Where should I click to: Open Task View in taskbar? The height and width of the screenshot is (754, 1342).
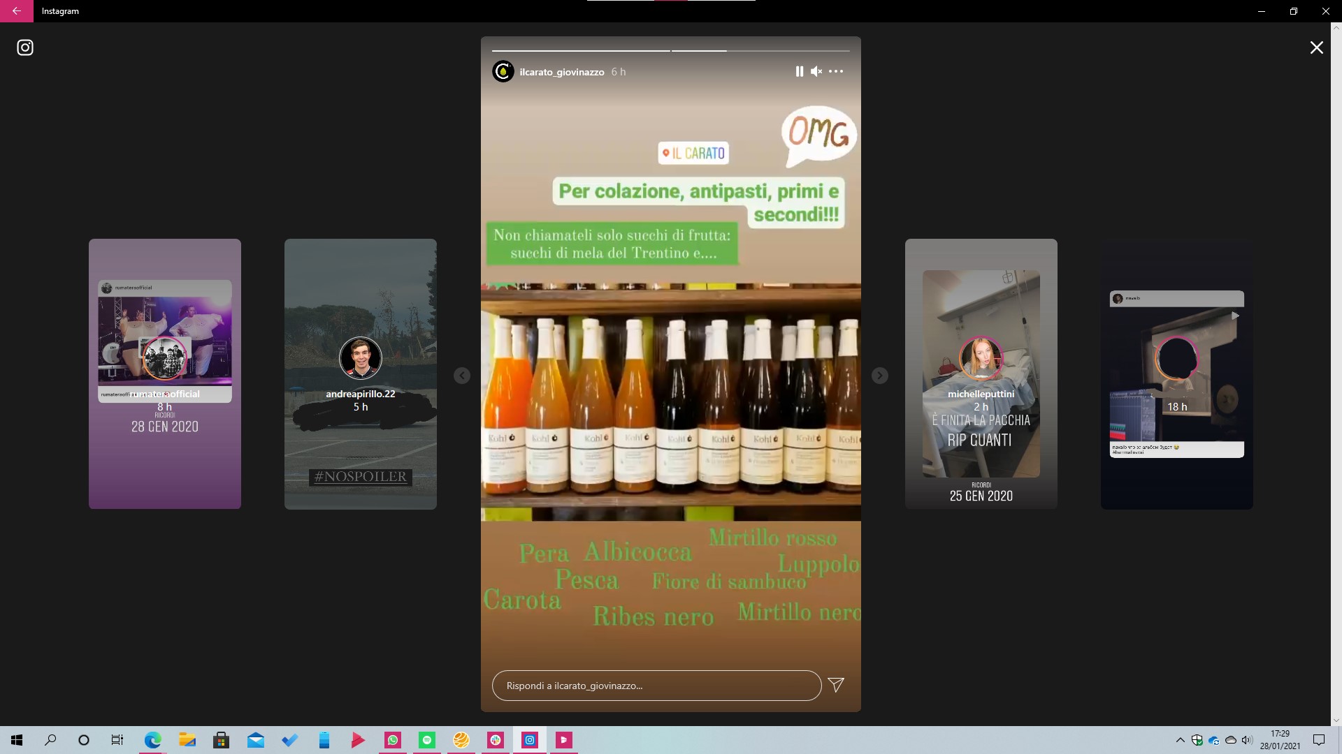[117, 740]
